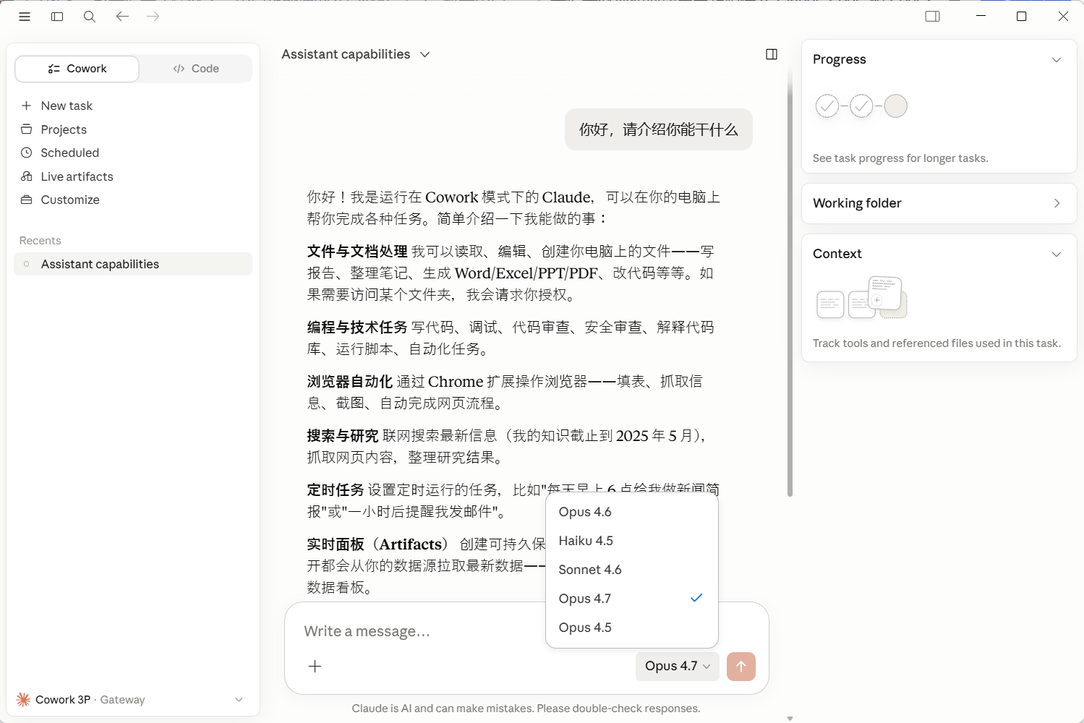Screen dimensions: 1084x723
Task: Click the Live artifacts icon
Action: tap(27, 176)
